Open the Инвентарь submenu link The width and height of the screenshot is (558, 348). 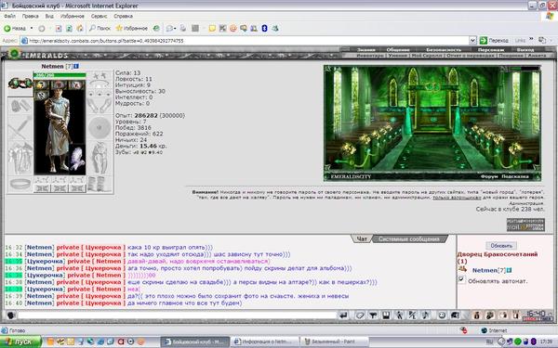tap(370, 56)
